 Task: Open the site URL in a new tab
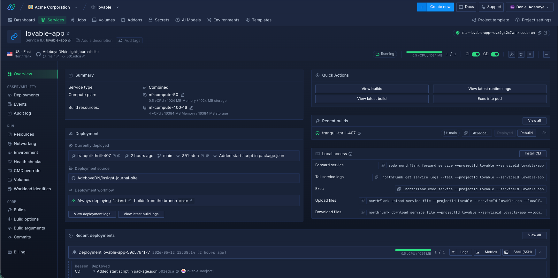click(545, 33)
